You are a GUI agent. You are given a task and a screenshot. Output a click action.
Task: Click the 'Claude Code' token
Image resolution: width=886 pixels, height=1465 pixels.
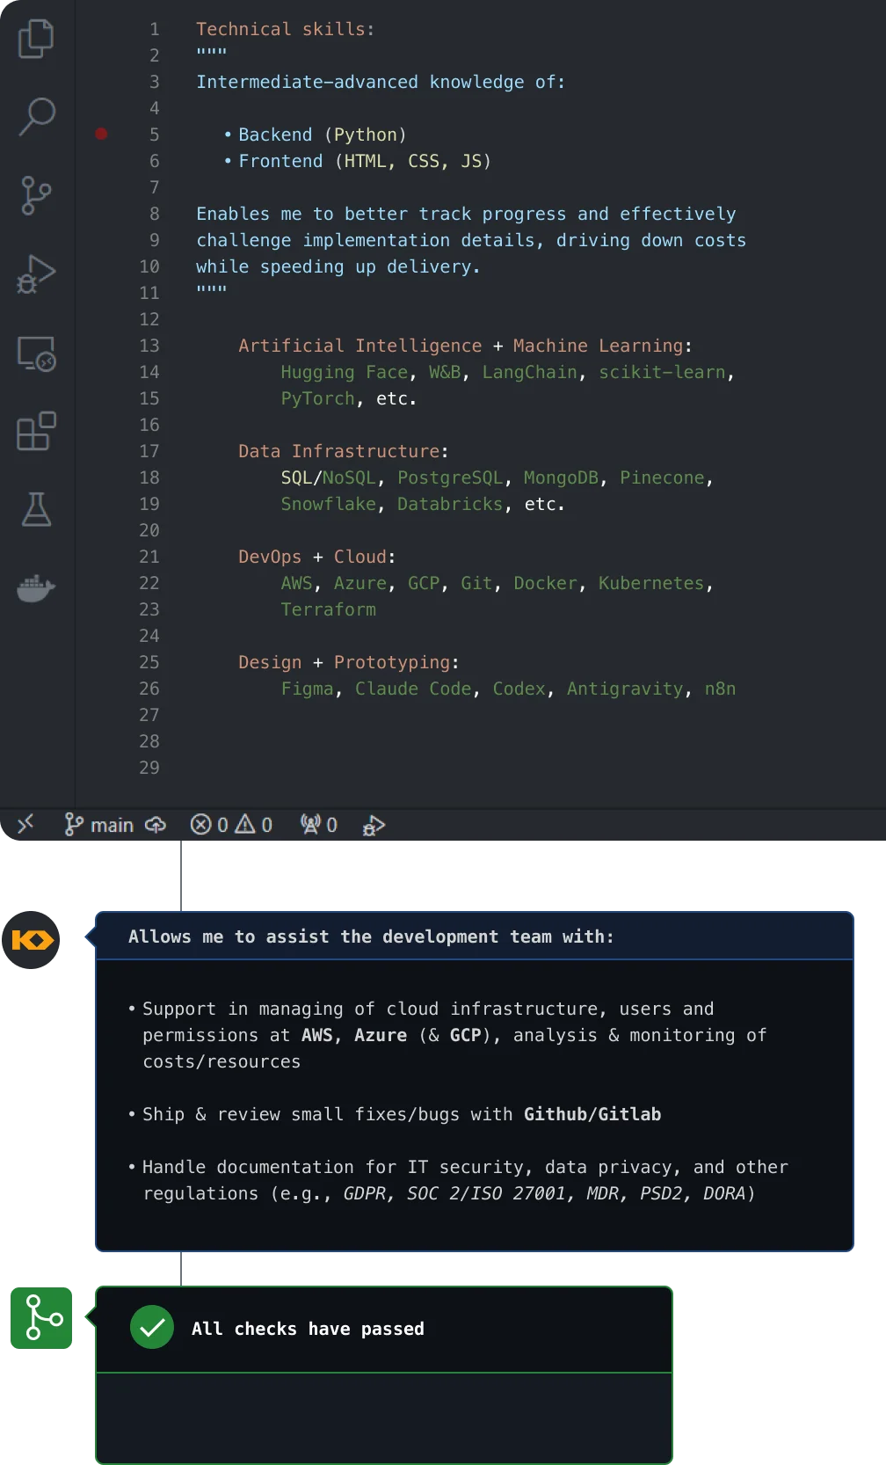(413, 689)
